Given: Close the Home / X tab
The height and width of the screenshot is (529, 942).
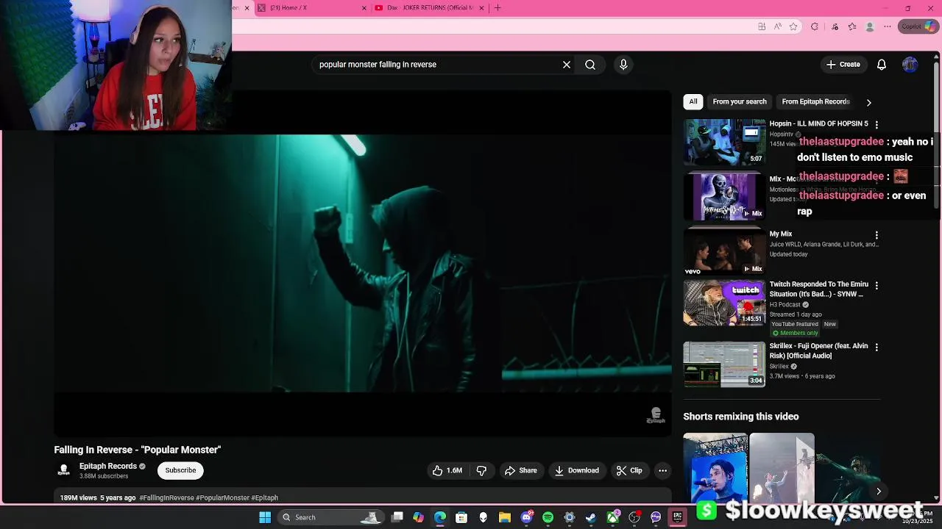Looking at the screenshot, I should (364, 8).
